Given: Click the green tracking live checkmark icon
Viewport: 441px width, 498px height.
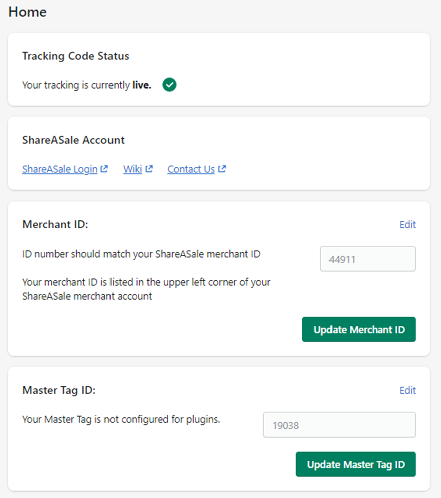Looking at the screenshot, I should pyautogui.click(x=169, y=85).
